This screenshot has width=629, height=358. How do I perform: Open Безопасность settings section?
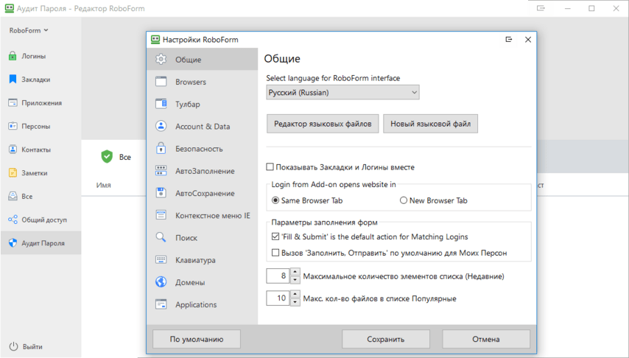(202, 149)
